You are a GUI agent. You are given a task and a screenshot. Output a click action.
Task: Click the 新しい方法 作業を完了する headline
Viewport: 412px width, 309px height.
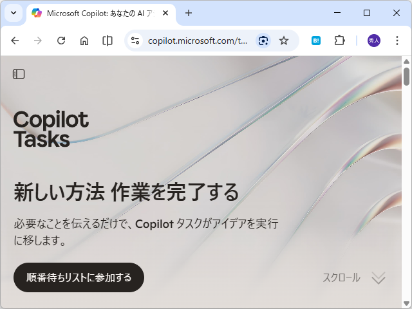[x=126, y=192]
